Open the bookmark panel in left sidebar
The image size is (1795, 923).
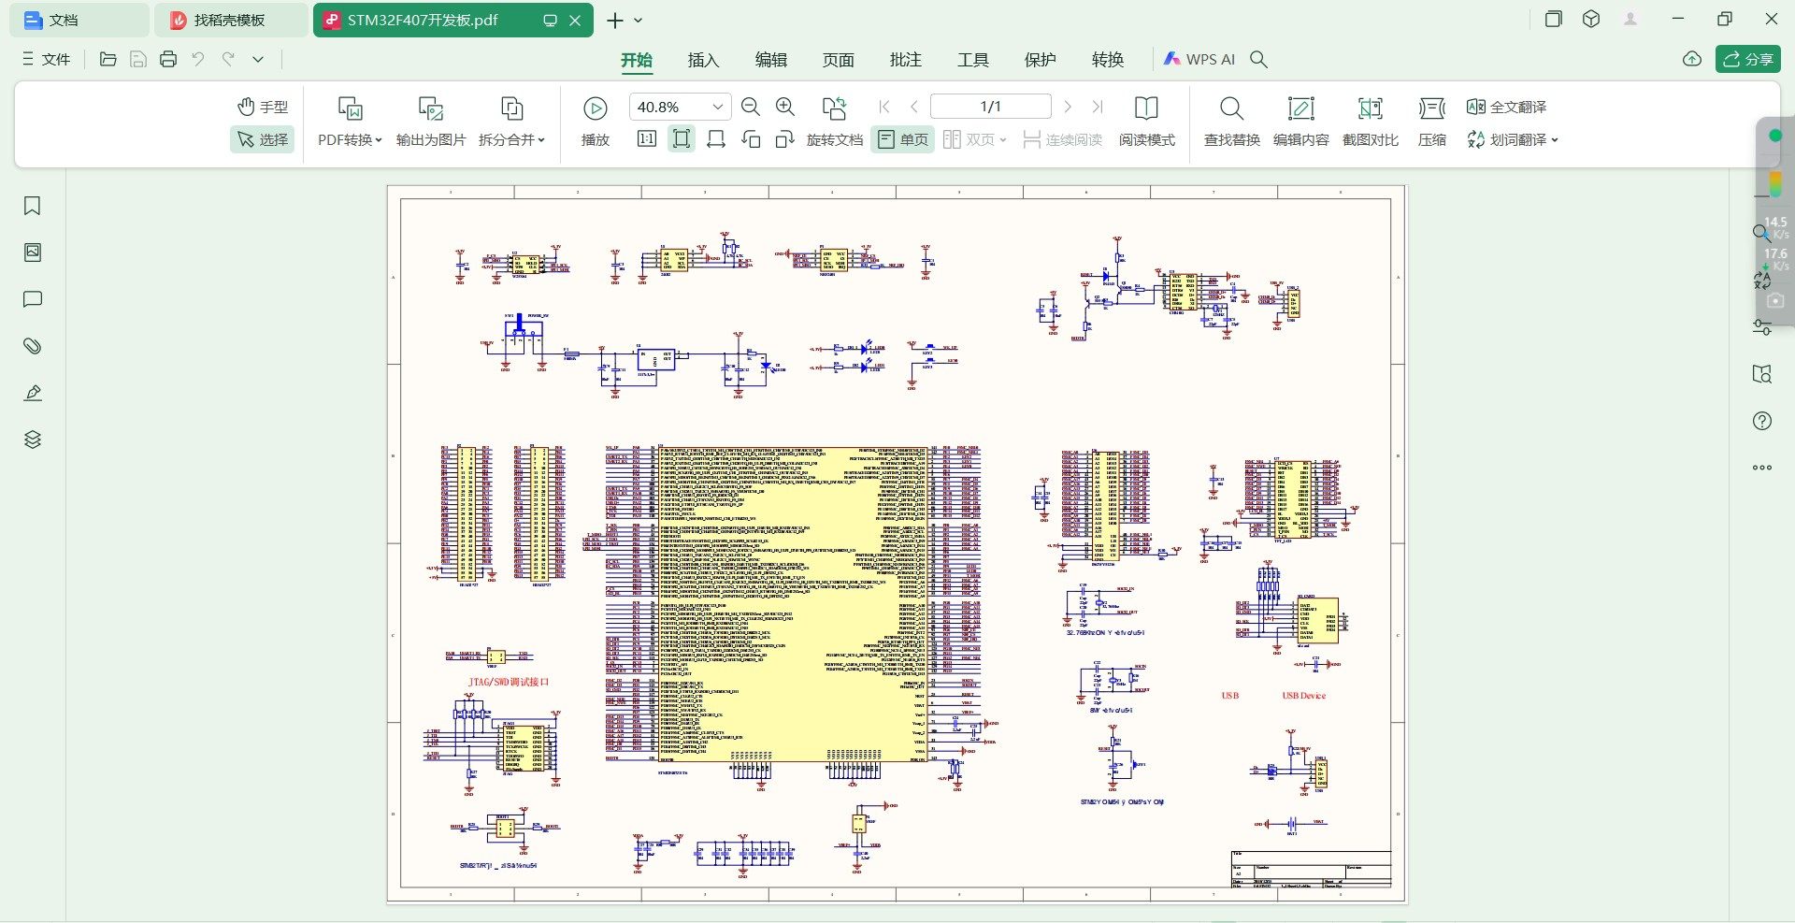33,206
